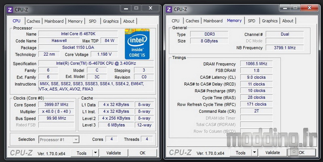Click the memory size value '8 GBytes'
Viewport: 323px width, 162px height.
[209, 41]
